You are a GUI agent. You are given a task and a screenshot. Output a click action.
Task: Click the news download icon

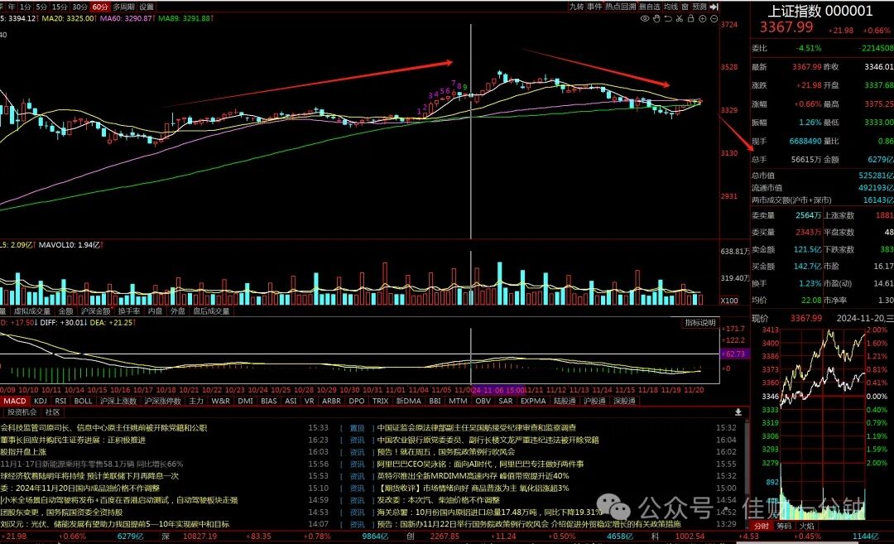738,412
